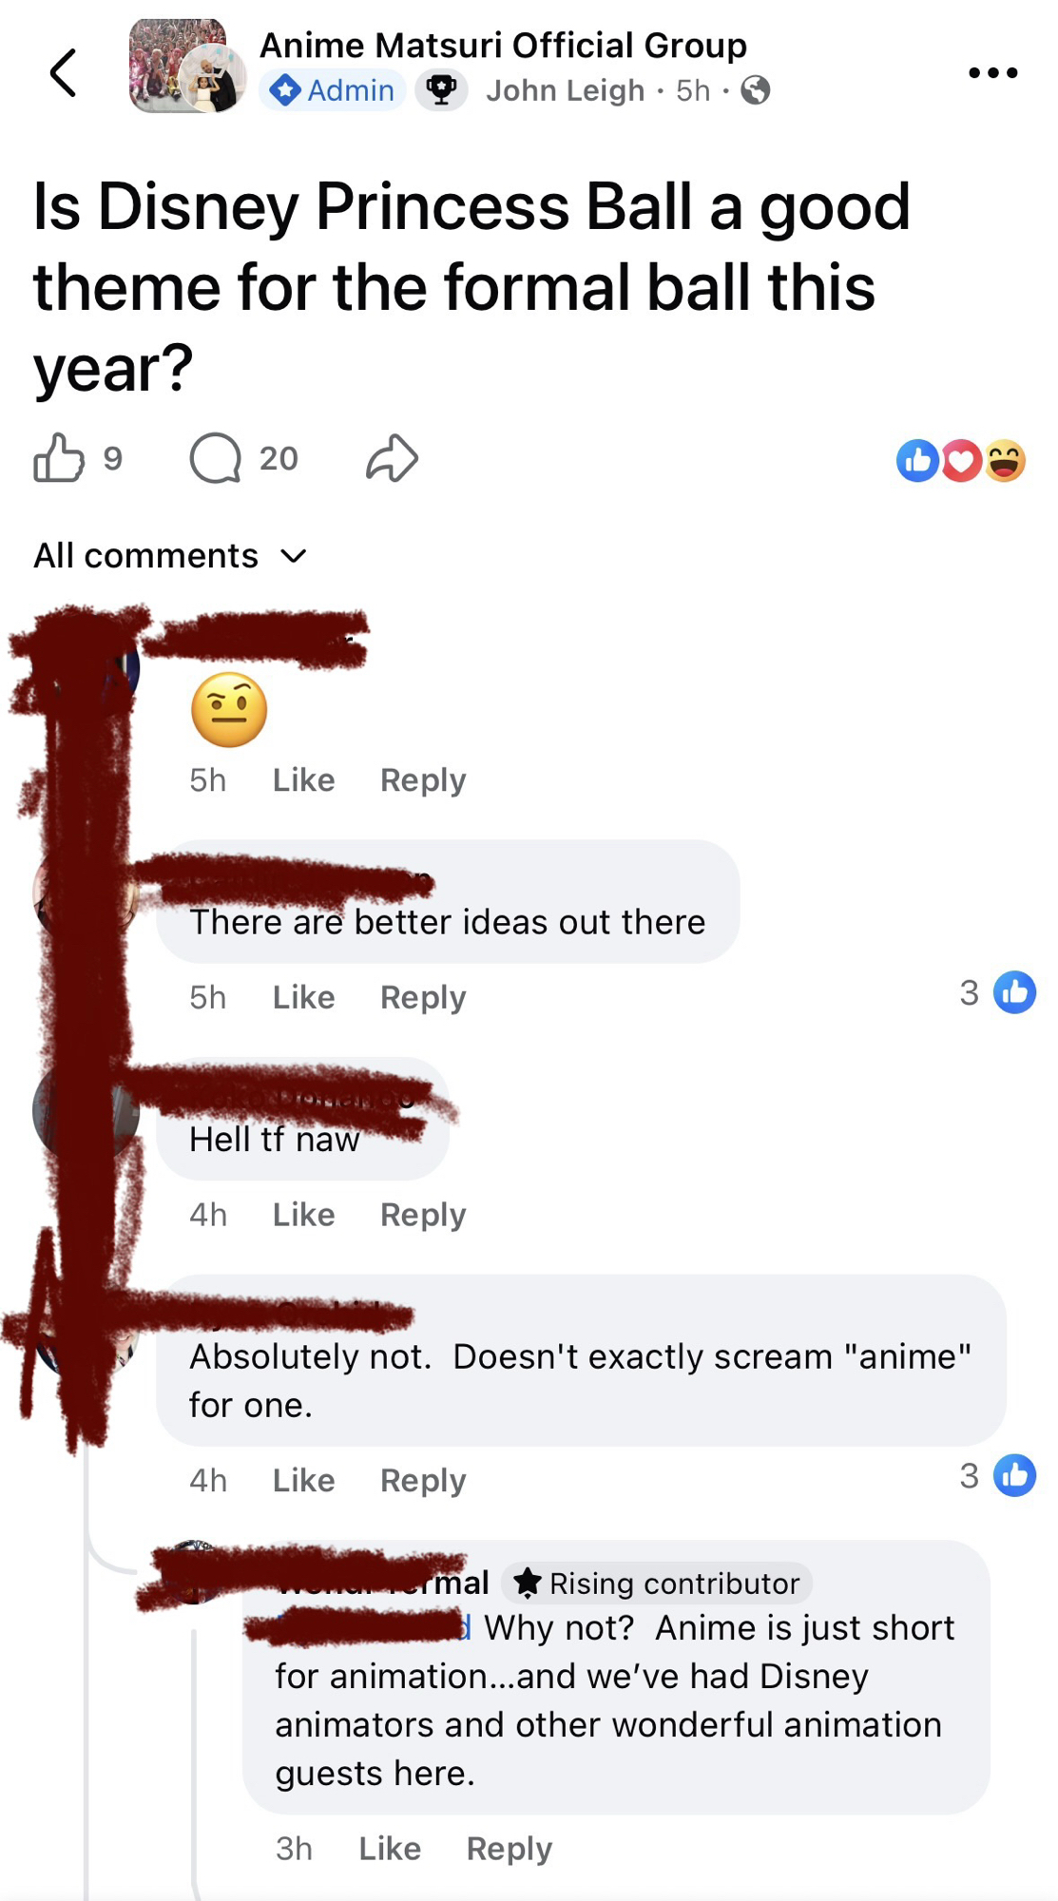Like the 'Hell tf naw' comment

tap(303, 1214)
